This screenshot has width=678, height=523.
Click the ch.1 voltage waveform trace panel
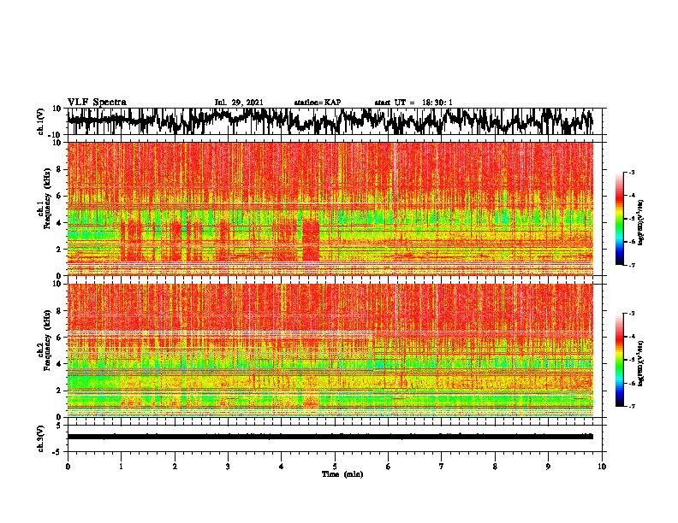point(335,121)
